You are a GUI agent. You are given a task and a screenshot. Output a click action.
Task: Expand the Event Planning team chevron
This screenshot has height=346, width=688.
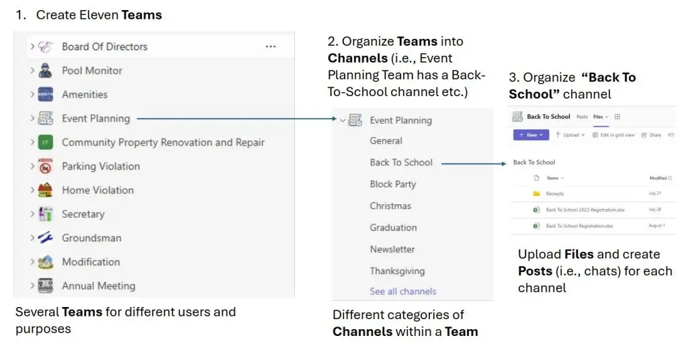(x=32, y=118)
